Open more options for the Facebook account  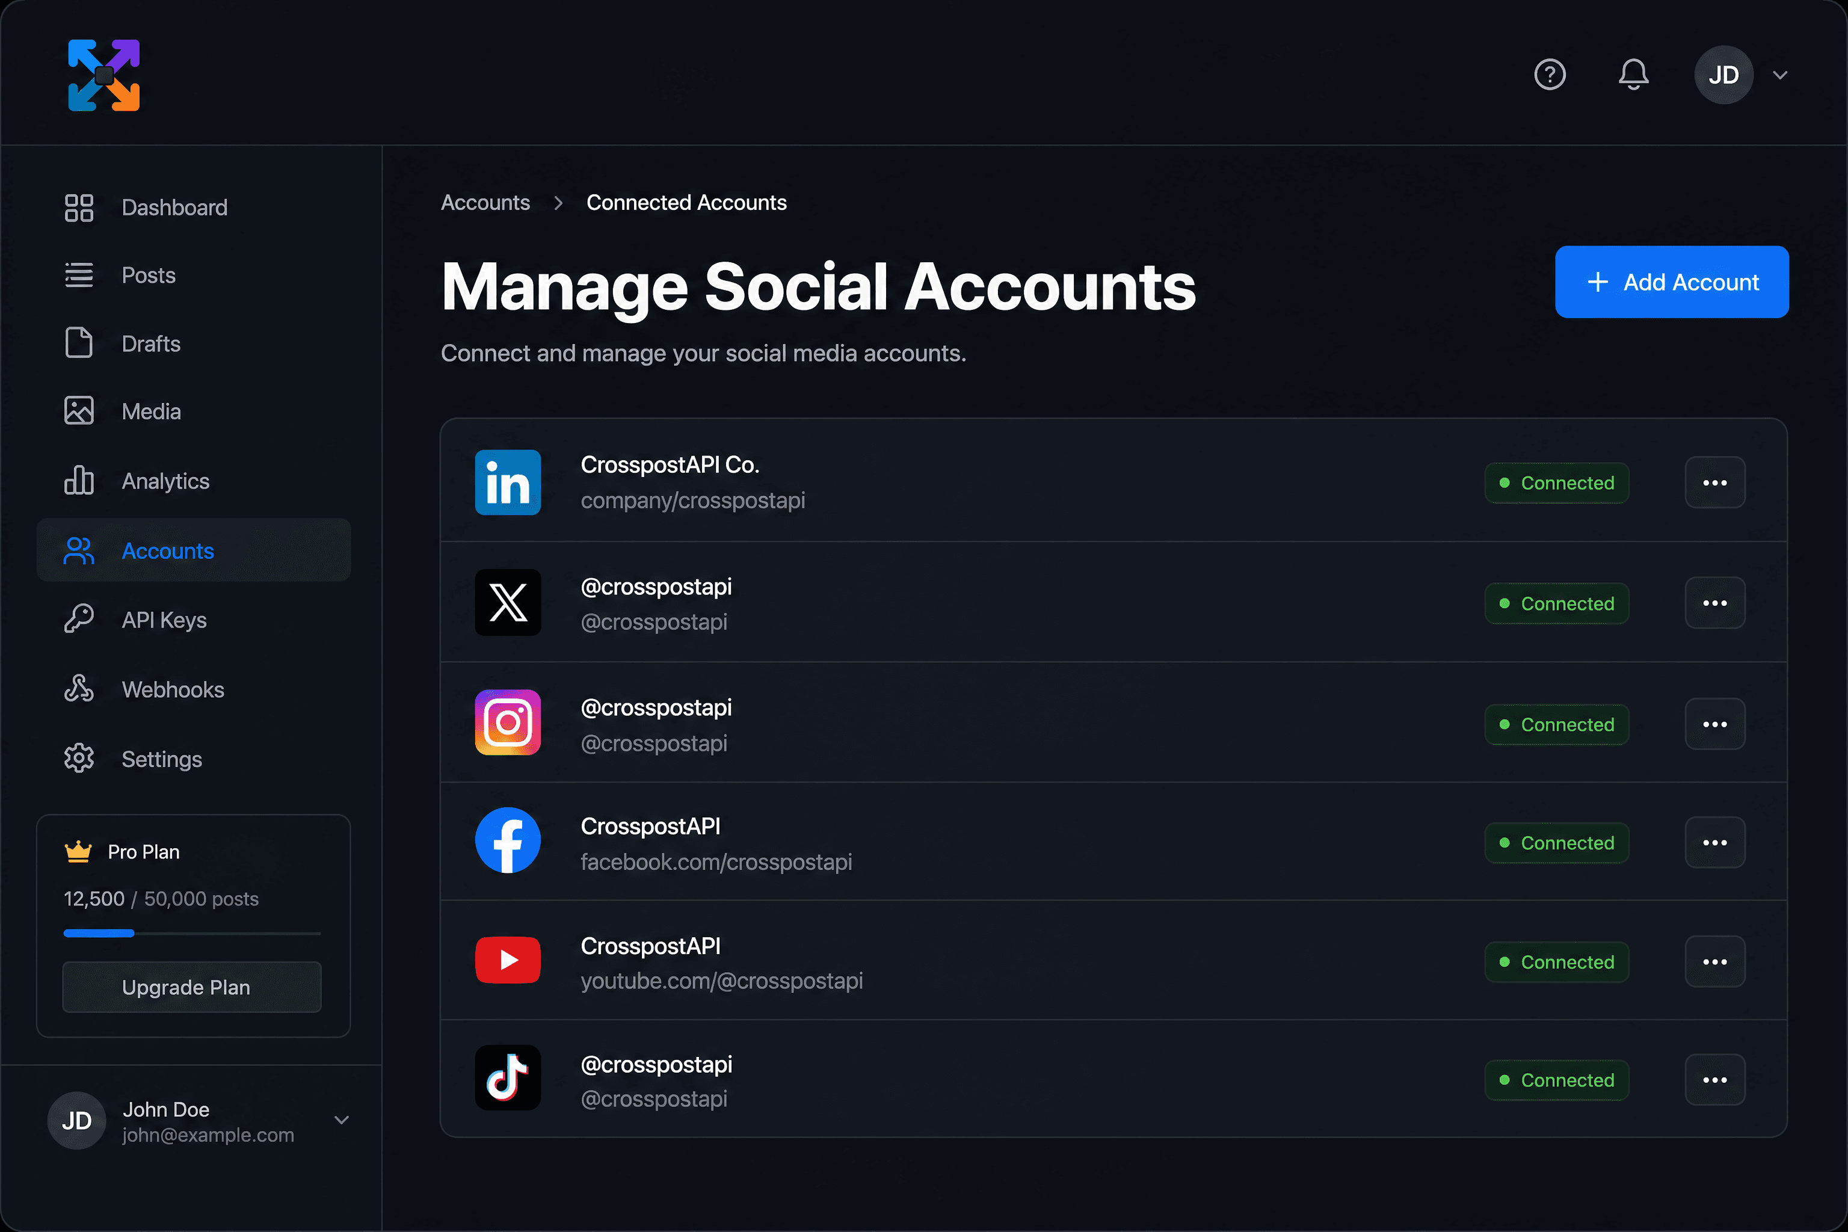(1714, 842)
